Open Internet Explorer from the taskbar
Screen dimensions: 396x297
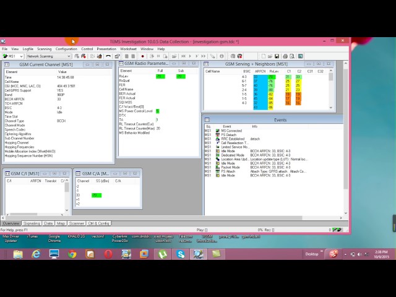36,254
